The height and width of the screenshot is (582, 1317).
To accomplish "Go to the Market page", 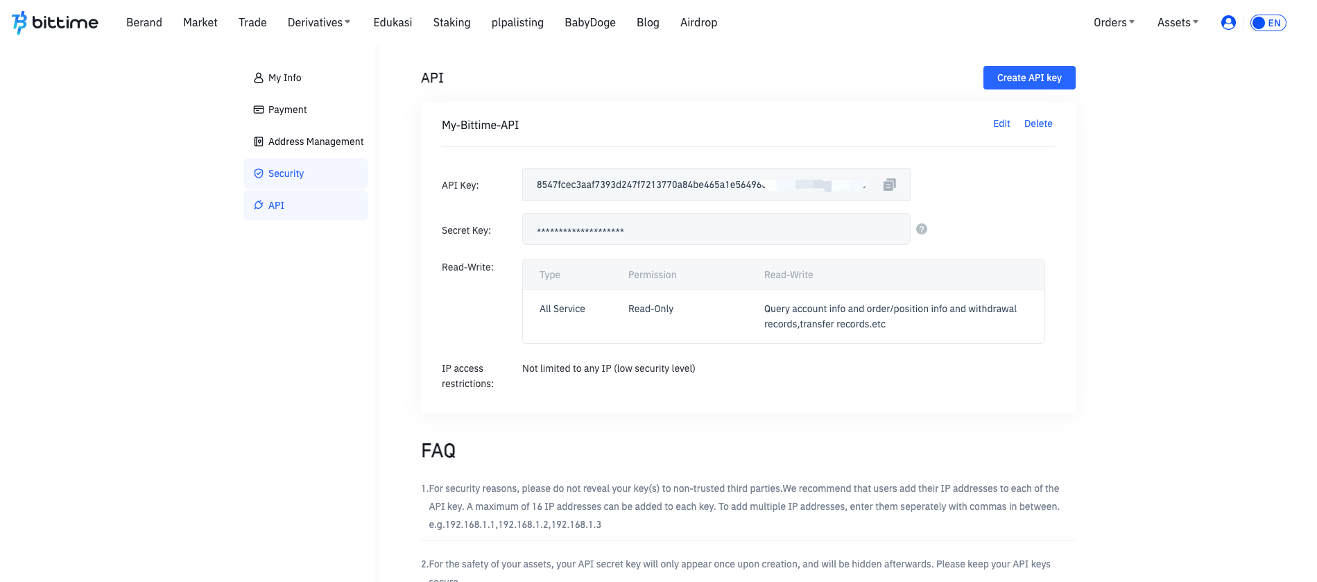I will pos(200,22).
